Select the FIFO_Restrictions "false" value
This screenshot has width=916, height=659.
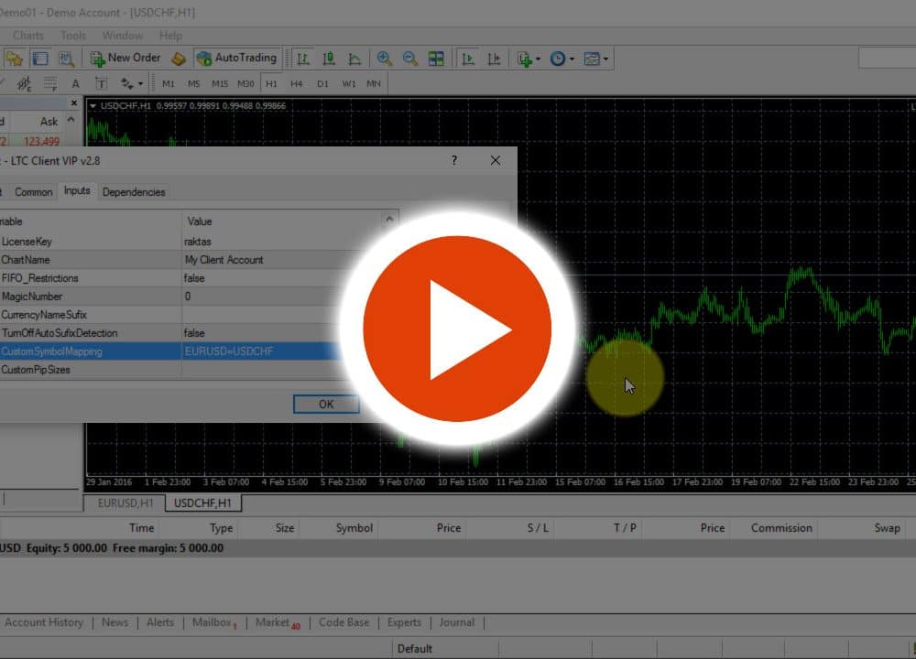(x=194, y=278)
